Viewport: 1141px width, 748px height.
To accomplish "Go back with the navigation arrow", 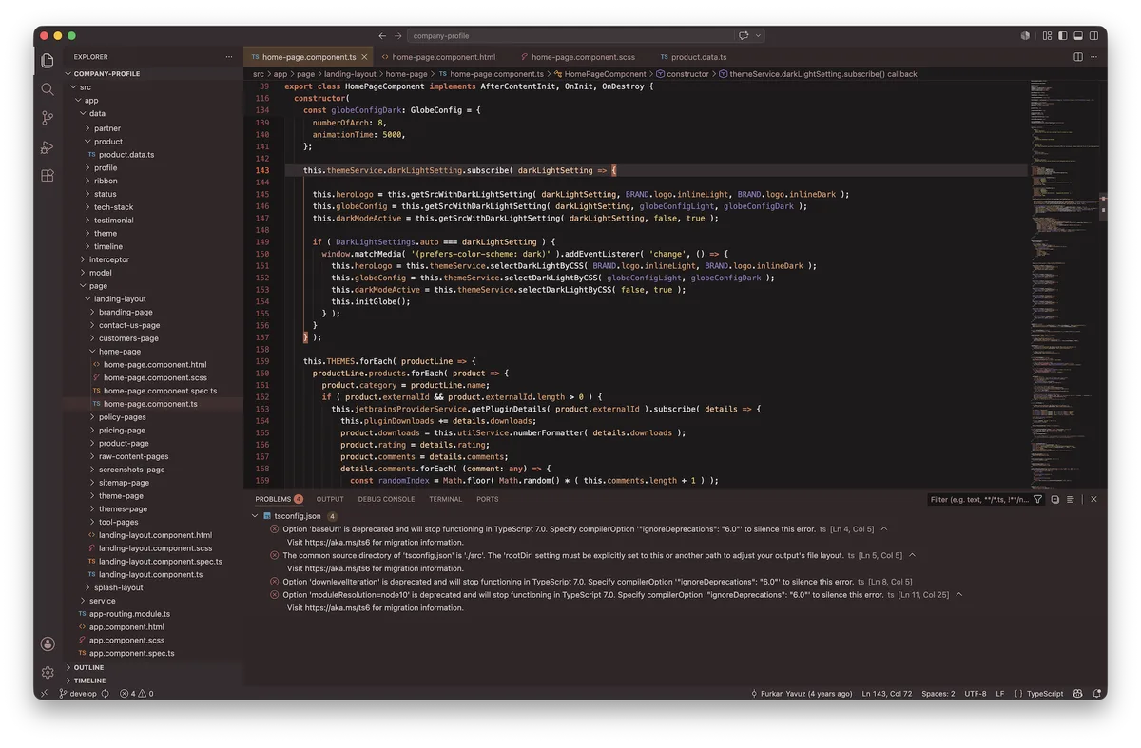I will pyautogui.click(x=382, y=35).
